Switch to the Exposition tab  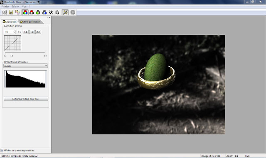click(10, 22)
